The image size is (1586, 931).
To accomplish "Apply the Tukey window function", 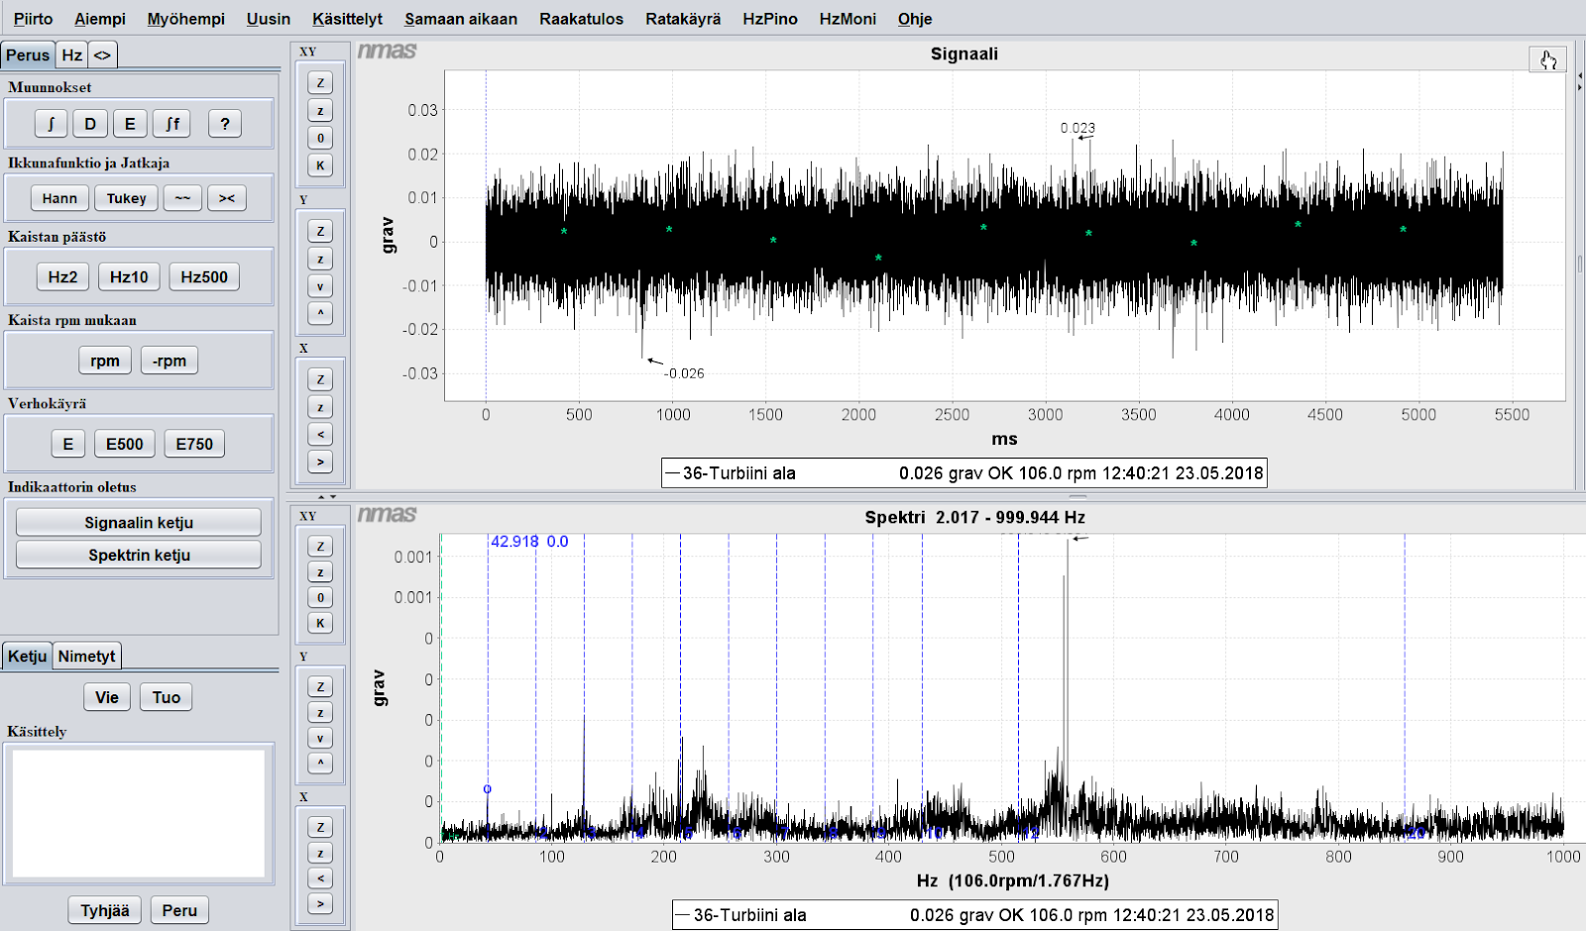I will pyautogui.click(x=126, y=198).
